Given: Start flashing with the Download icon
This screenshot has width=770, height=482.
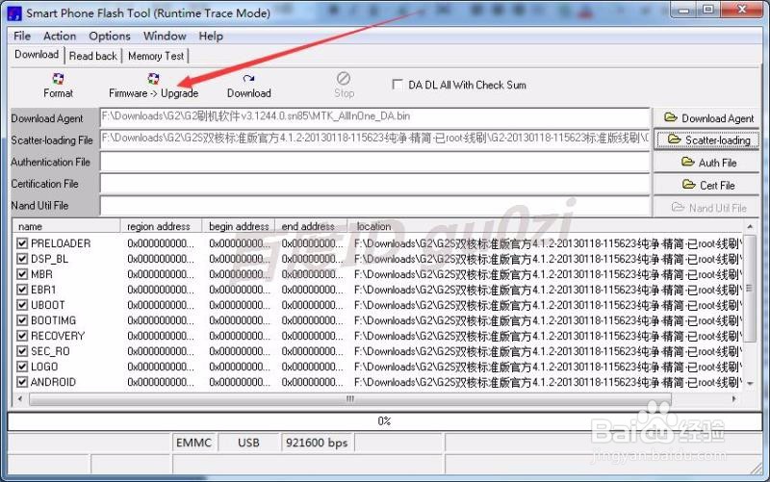Looking at the screenshot, I should [x=248, y=79].
